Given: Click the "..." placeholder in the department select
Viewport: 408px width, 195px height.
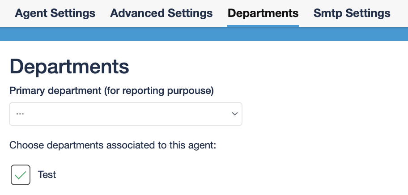Looking at the screenshot, I should pyautogui.click(x=20, y=114).
